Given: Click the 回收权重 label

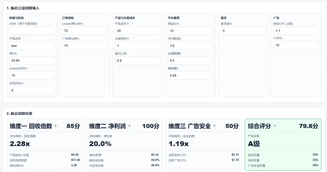Looking at the screenshot, I should [x=254, y=155].
